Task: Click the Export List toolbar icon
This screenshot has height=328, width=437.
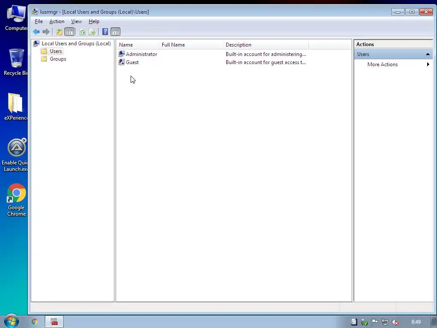Action: 92,32
